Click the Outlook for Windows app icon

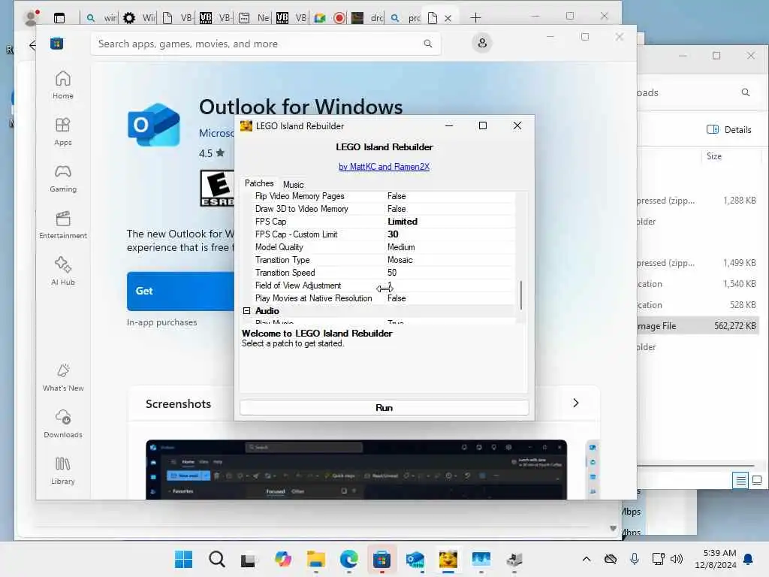click(x=154, y=125)
